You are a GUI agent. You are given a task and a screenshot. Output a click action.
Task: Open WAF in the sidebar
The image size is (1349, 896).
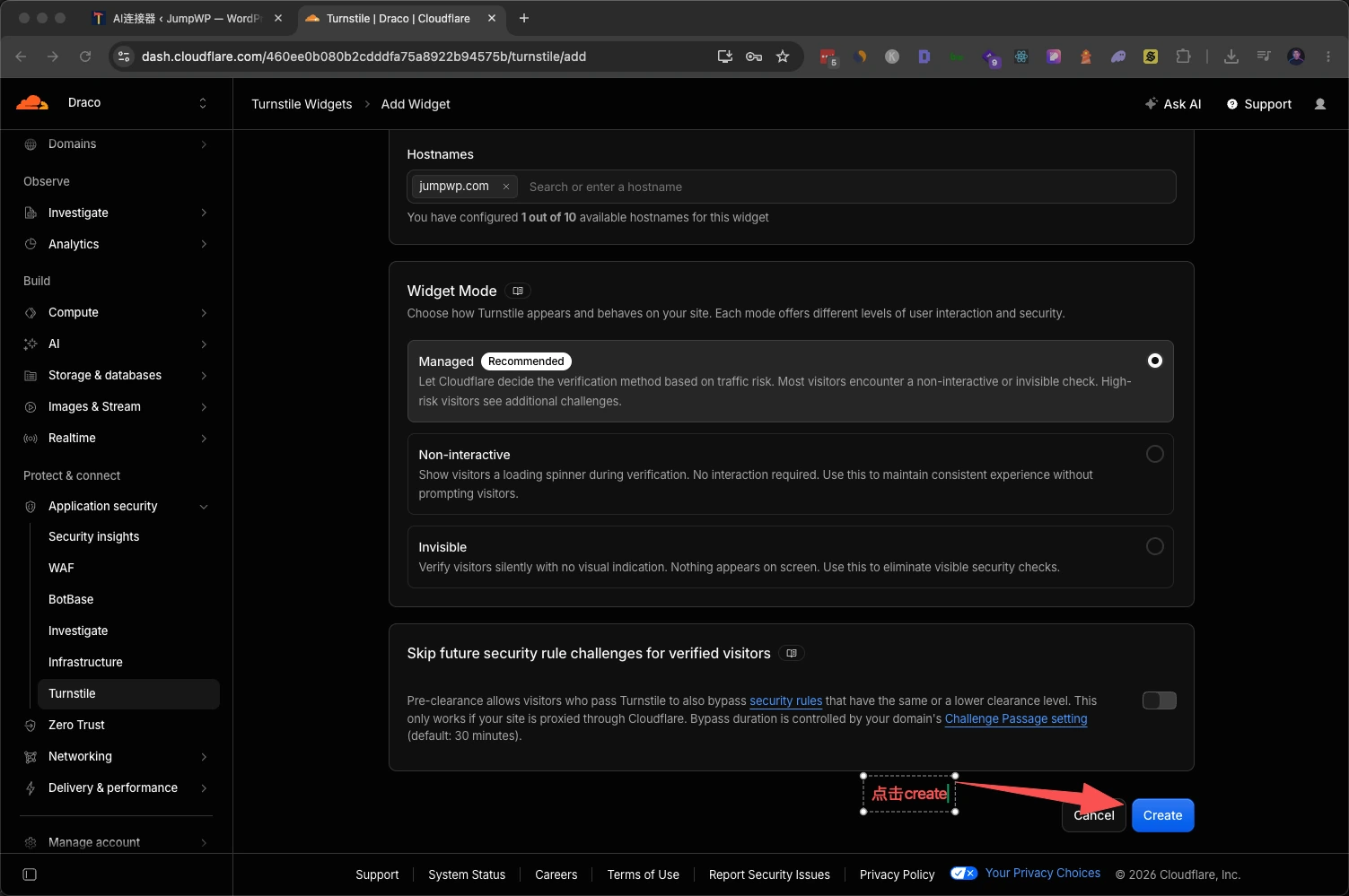[x=61, y=568]
